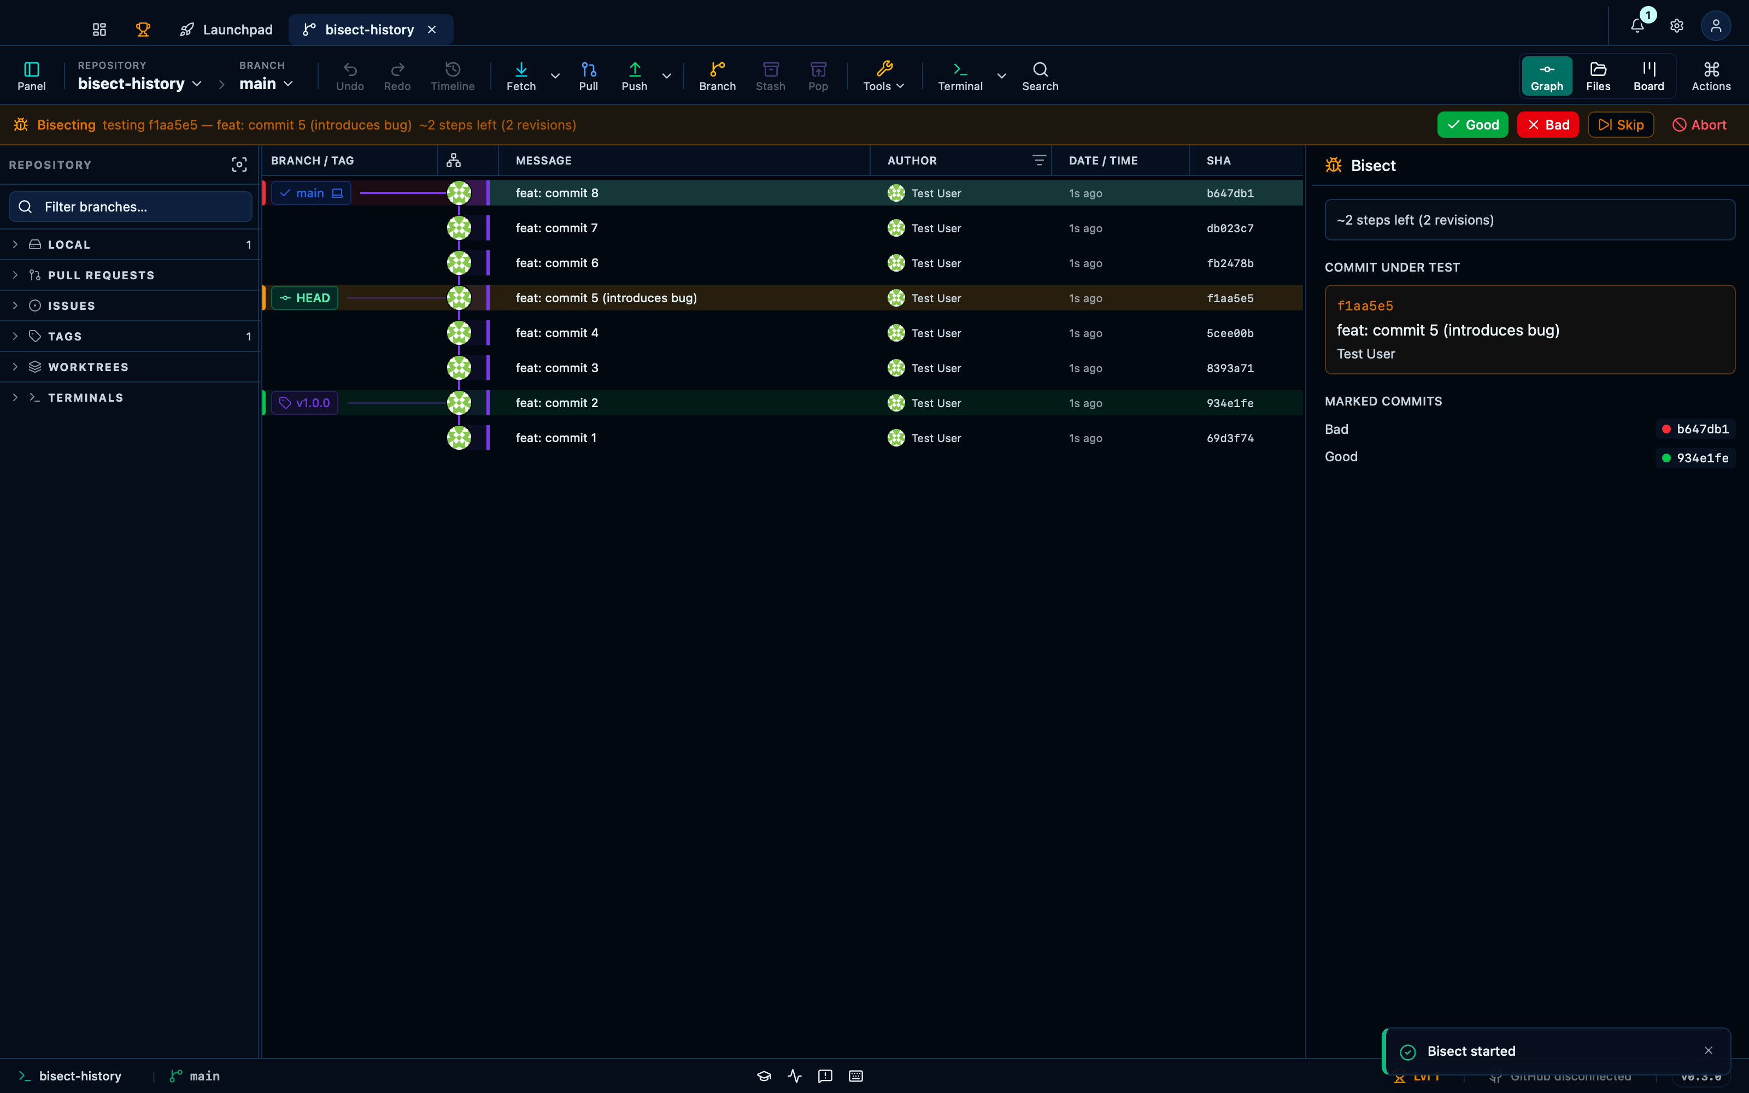Screen dimensions: 1749x1093
Task: Click the v1.0.0 tag label
Action: tap(304, 403)
